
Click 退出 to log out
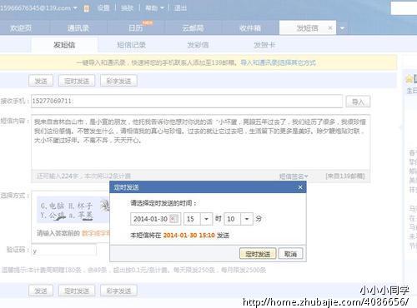[x=180, y=8]
